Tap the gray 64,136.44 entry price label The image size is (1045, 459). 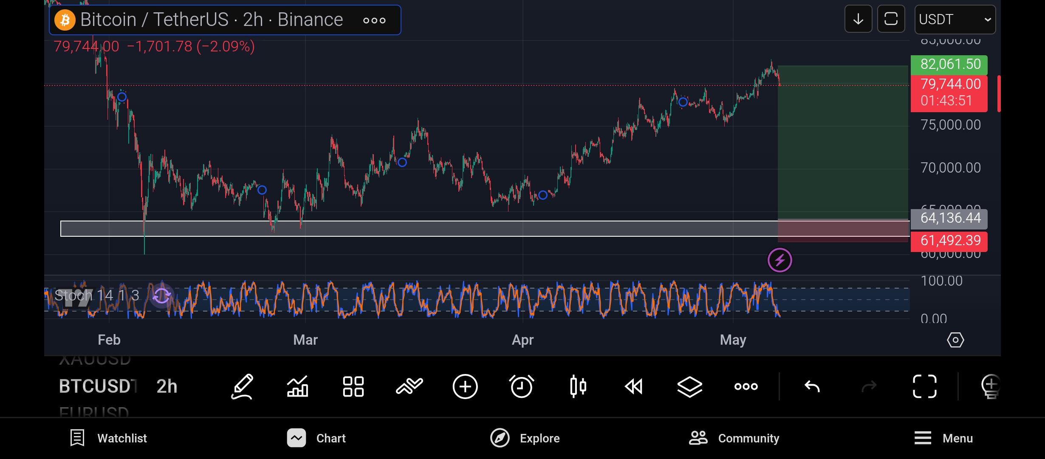pyautogui.click(x=949, y=218)
